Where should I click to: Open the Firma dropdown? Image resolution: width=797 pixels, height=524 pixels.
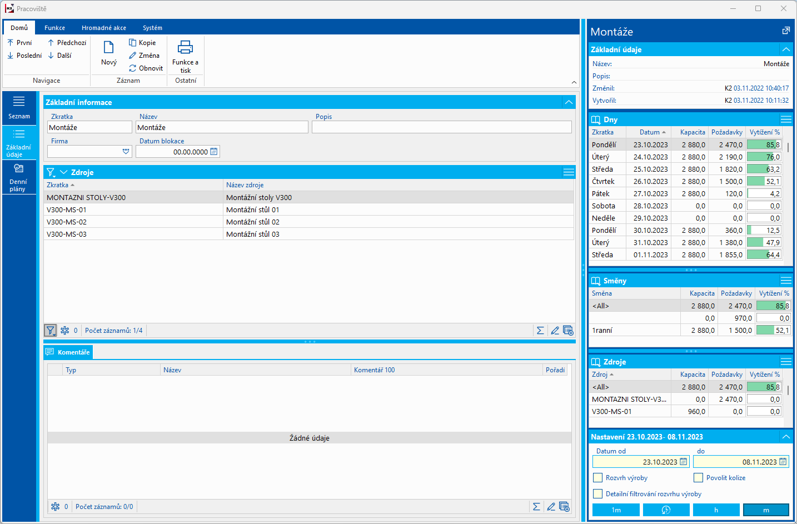[x=126, y=152]
